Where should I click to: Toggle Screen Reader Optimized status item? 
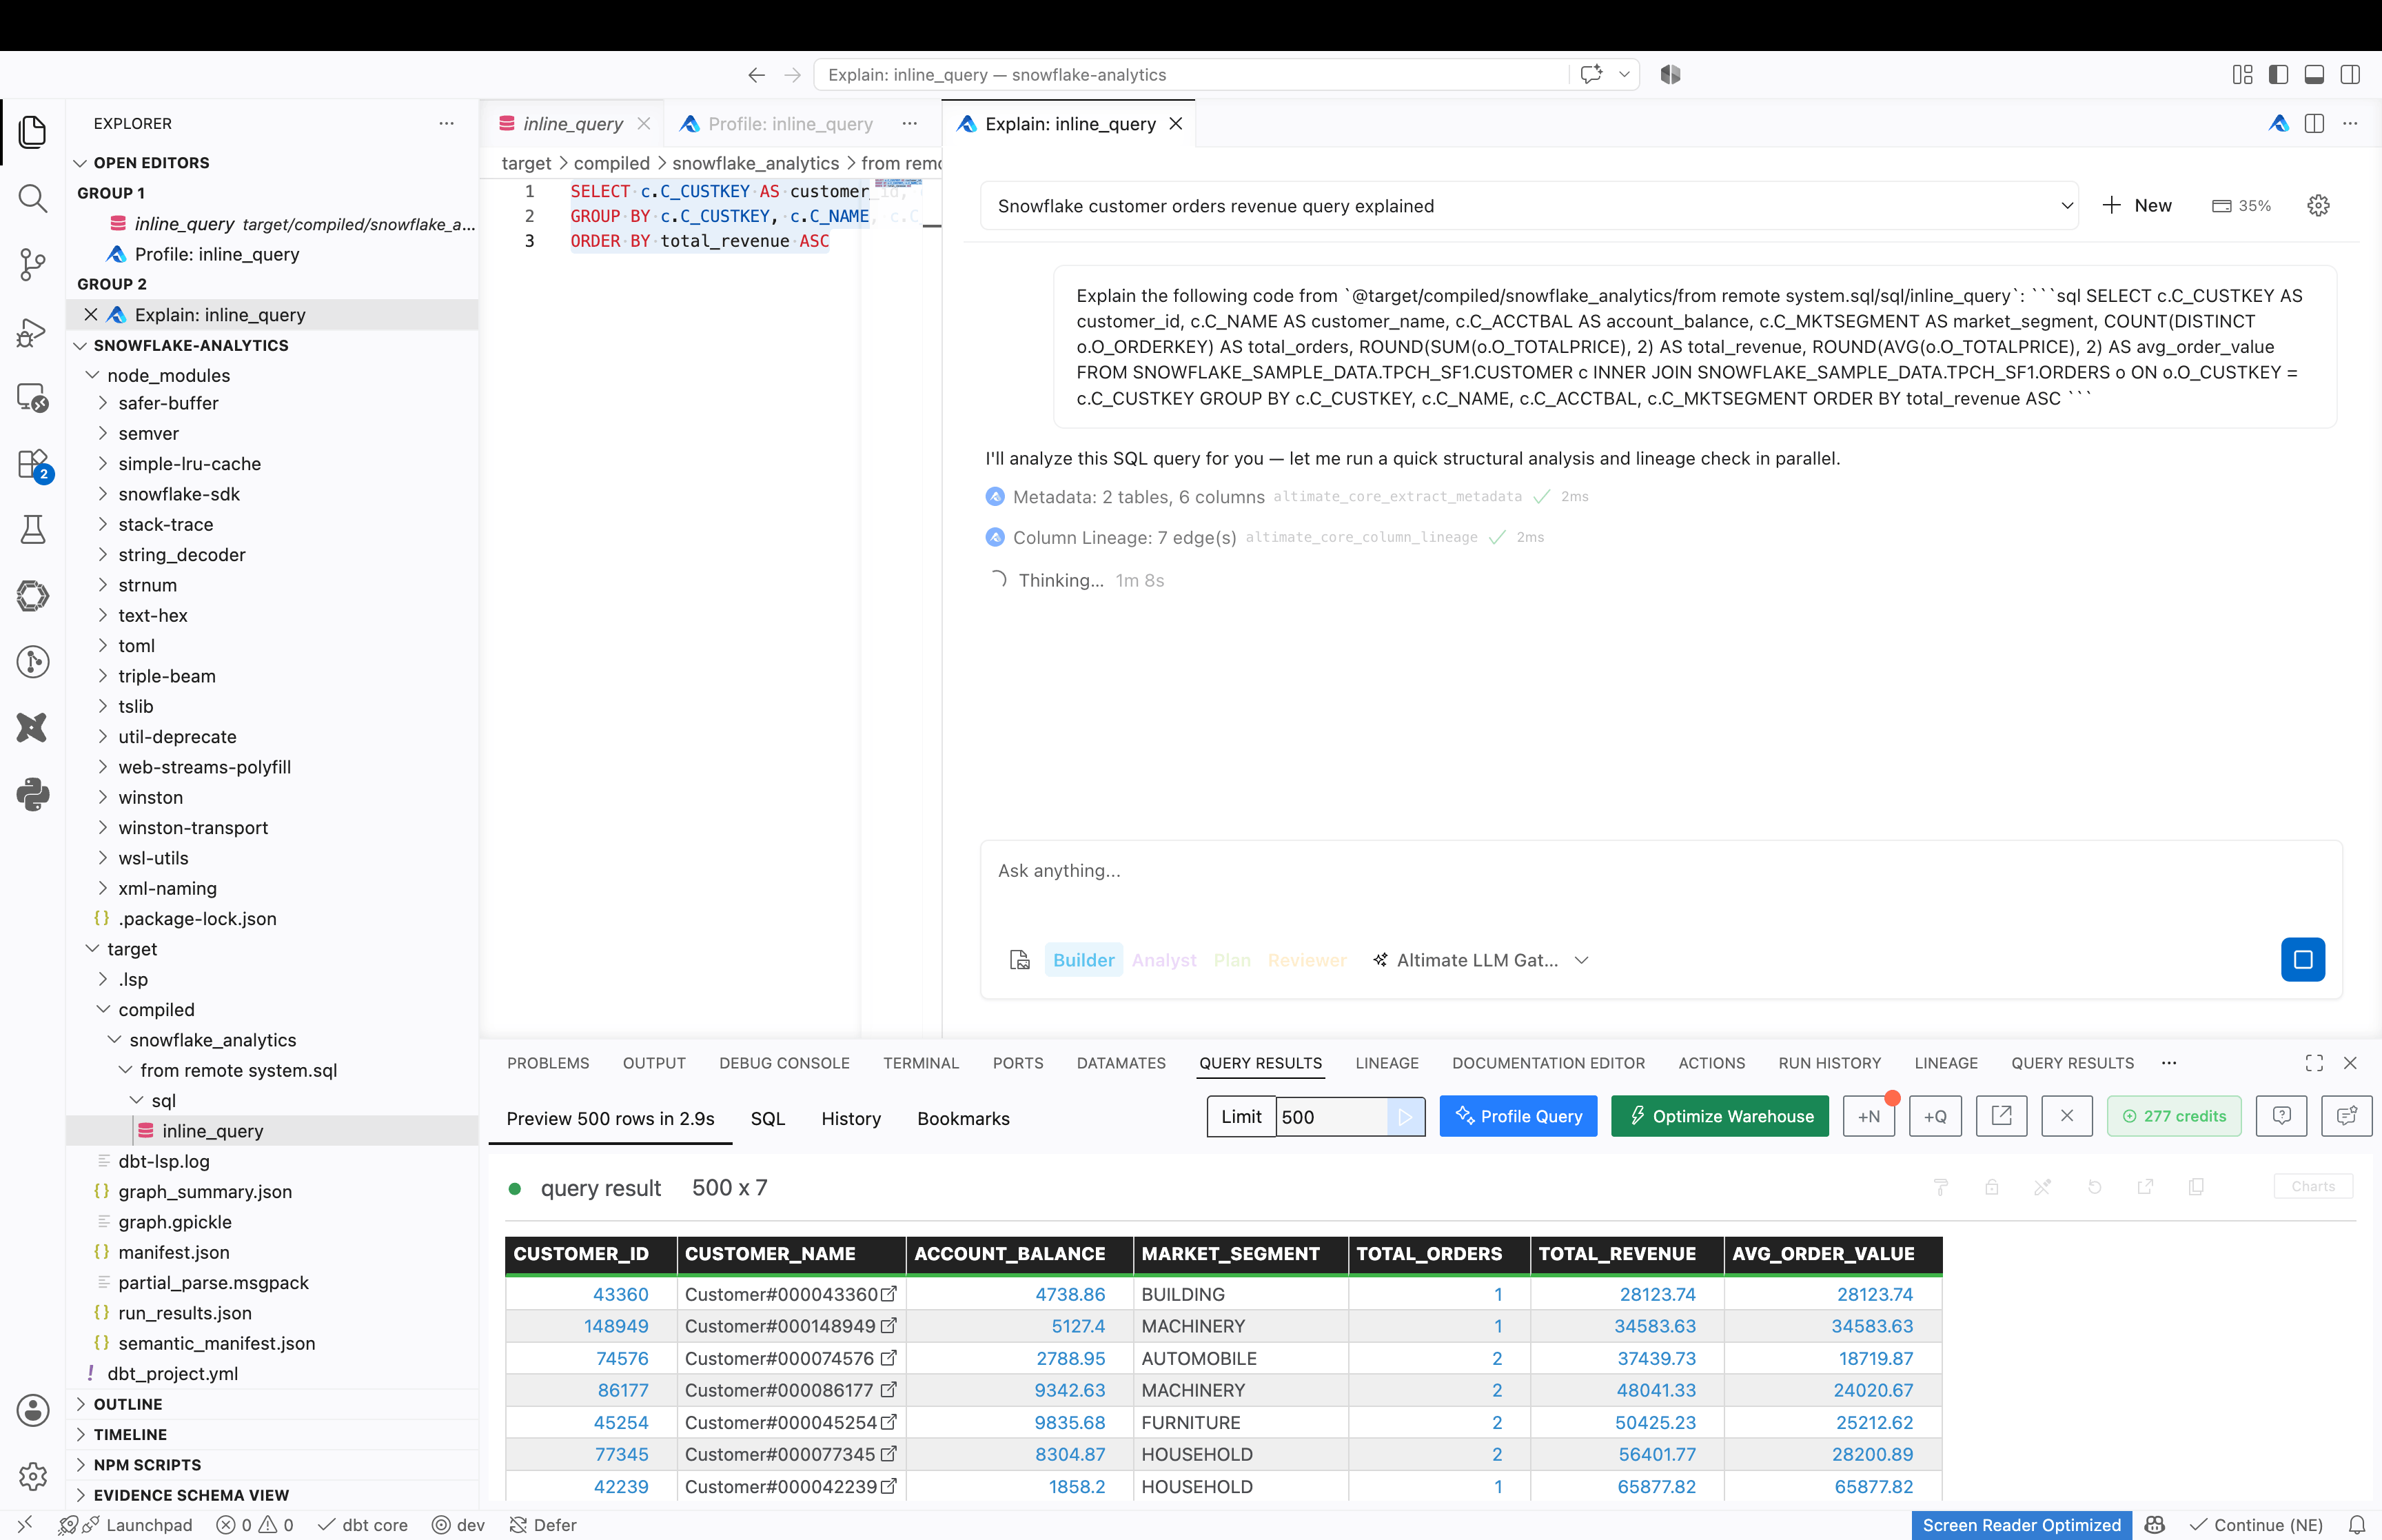2020,1525
